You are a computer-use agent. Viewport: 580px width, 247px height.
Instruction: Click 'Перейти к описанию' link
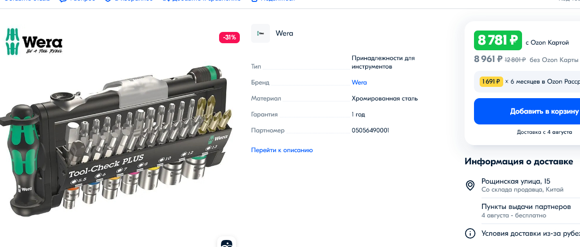pos(282,150)
